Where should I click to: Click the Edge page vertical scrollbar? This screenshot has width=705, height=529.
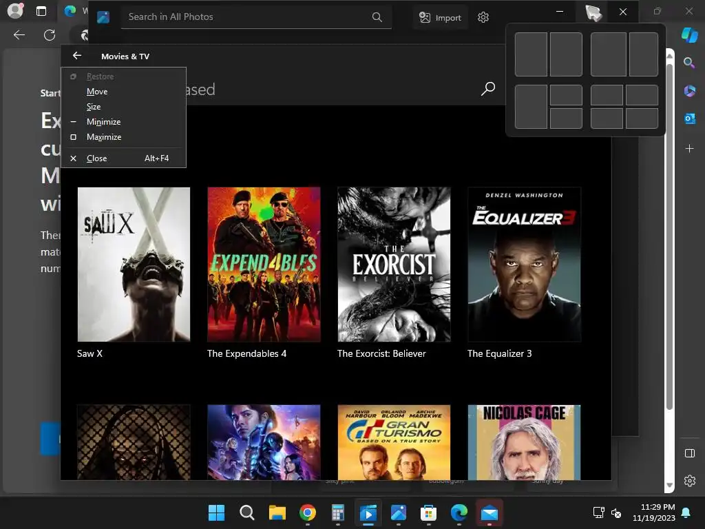coord(669,238)
